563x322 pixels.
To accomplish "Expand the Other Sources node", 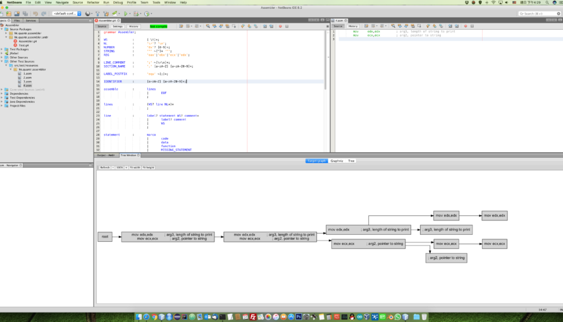I will point(2,57).
